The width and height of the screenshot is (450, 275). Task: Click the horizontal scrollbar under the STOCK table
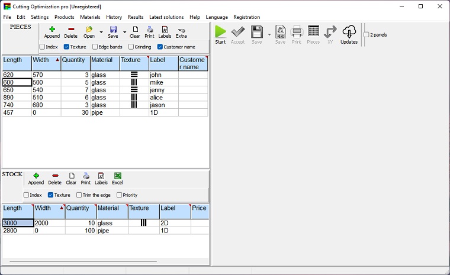83,261
